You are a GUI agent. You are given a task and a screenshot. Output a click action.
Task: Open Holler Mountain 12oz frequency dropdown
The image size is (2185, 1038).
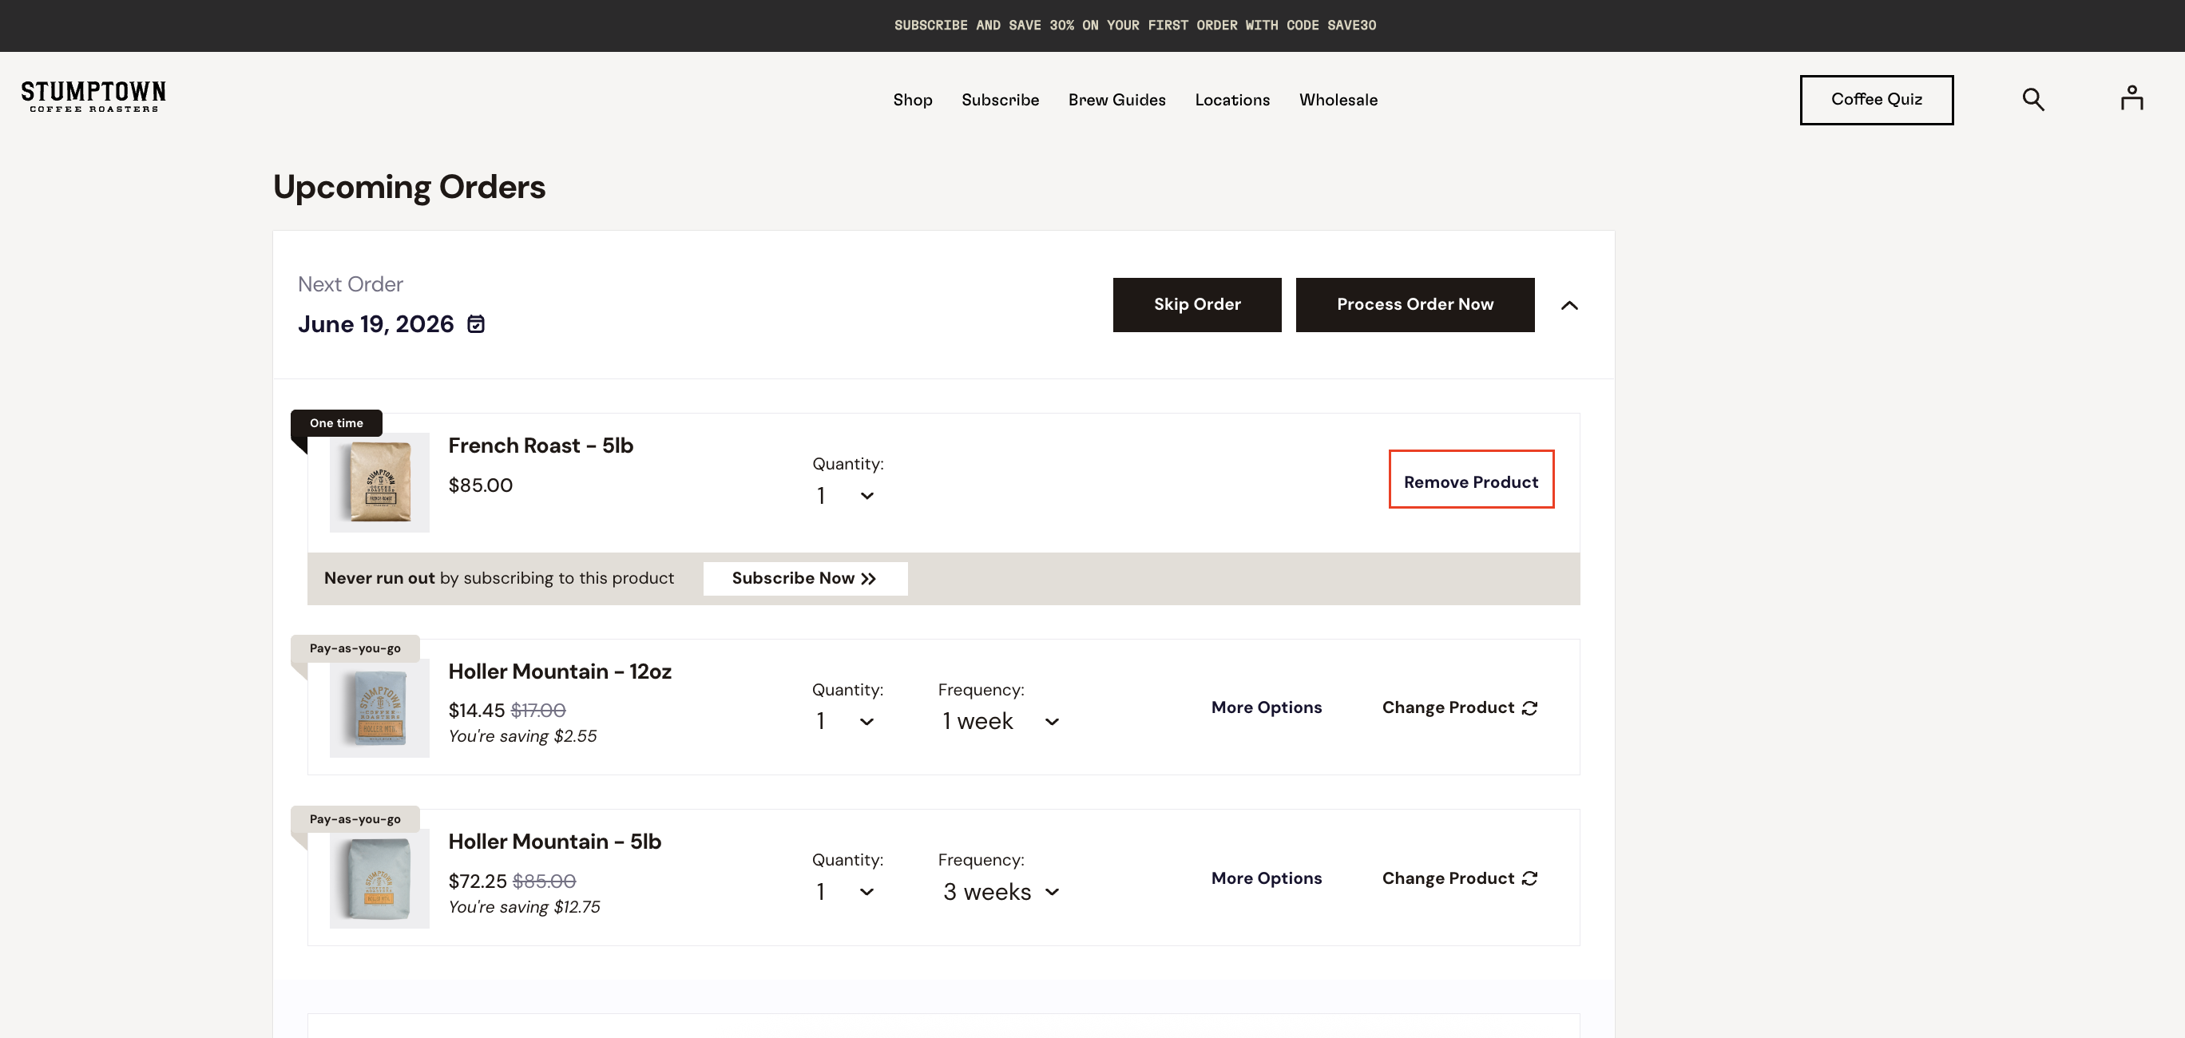1001,722
